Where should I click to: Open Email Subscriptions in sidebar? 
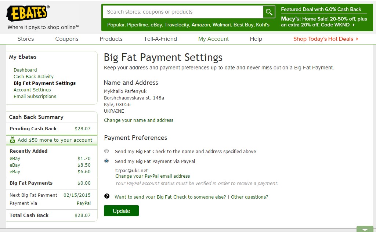click(x=35, y=96)
